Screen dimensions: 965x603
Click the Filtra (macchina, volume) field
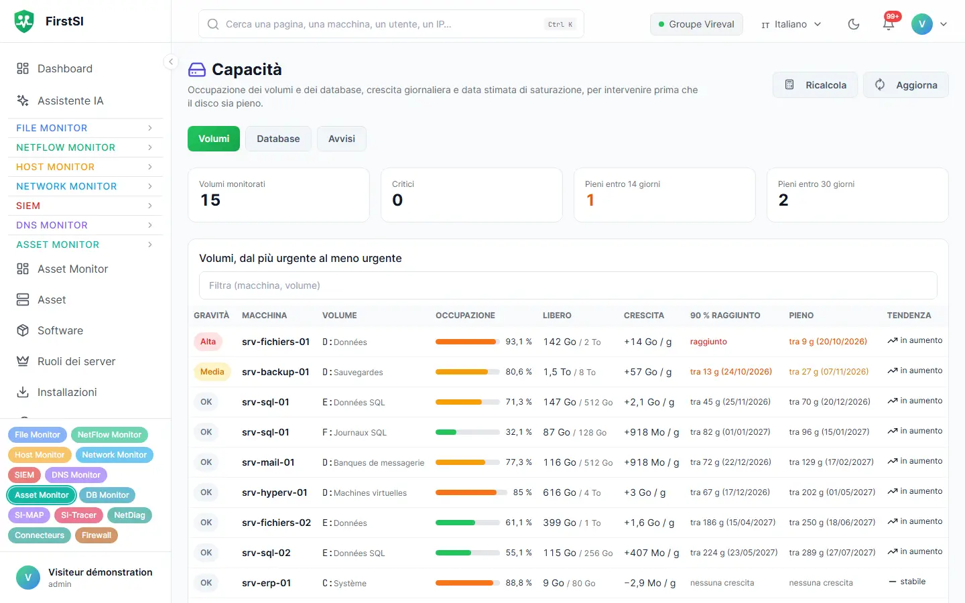point(568,285)
